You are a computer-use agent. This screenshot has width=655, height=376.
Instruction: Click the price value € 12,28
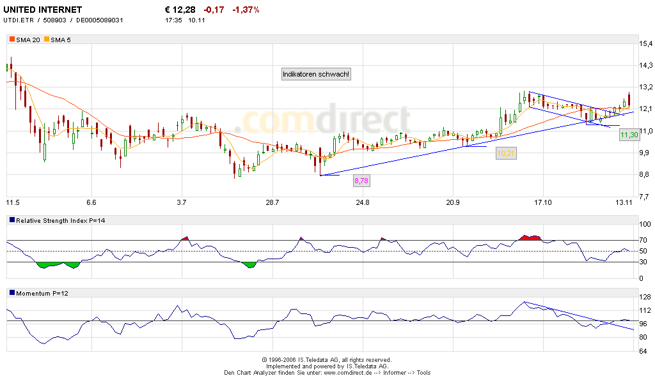click(x=180, y=10)
